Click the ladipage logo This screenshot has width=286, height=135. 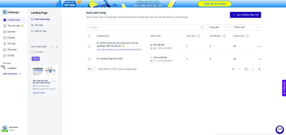tap(11, 12)
